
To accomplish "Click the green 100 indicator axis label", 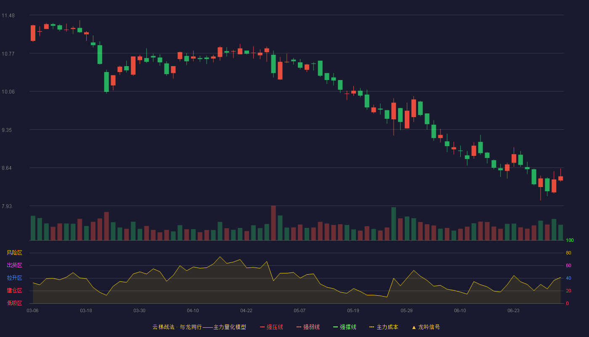I will [x=570, y=241].
